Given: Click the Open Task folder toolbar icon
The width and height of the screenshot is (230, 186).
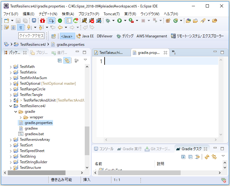Looking at the screenshot, I should 195,21.
